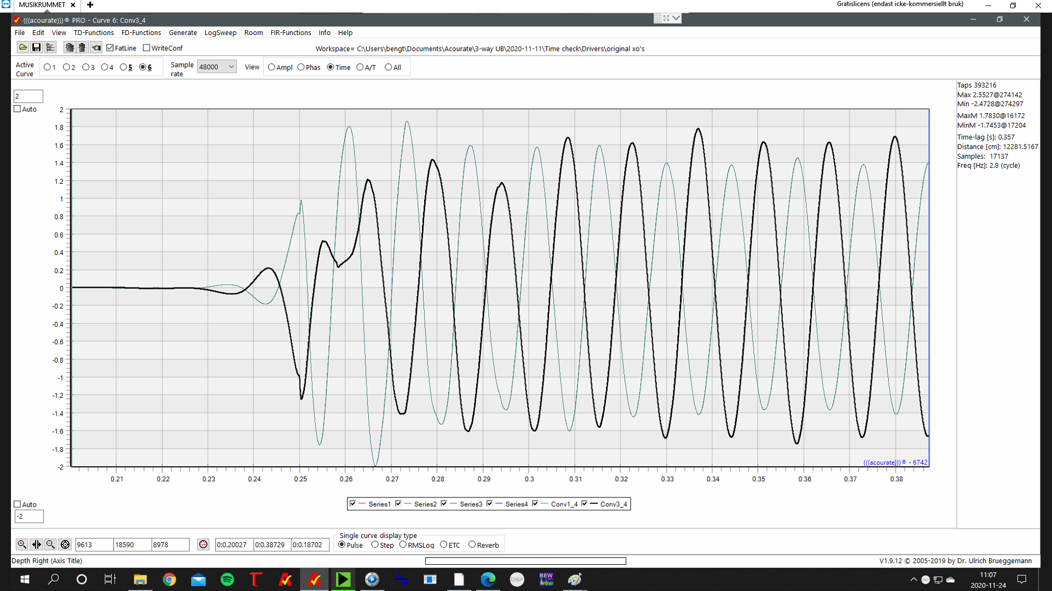
Task: Open the FD-Functions menu
Action: click(141, 33)
